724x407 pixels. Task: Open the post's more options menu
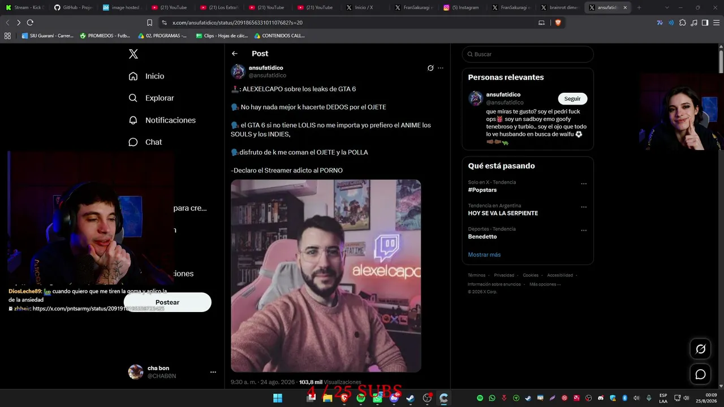pyautogui.click(x=441, y=68)
